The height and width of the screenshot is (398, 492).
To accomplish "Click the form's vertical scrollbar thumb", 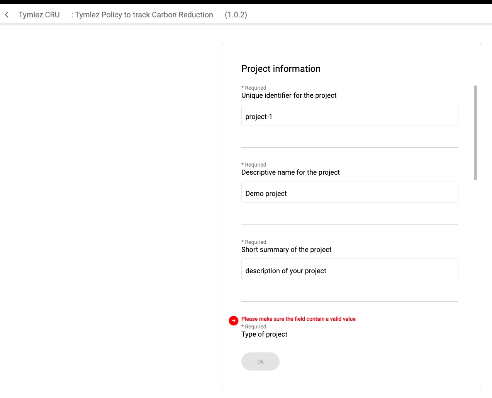I will pyautogui.click(x=475, y=133).
